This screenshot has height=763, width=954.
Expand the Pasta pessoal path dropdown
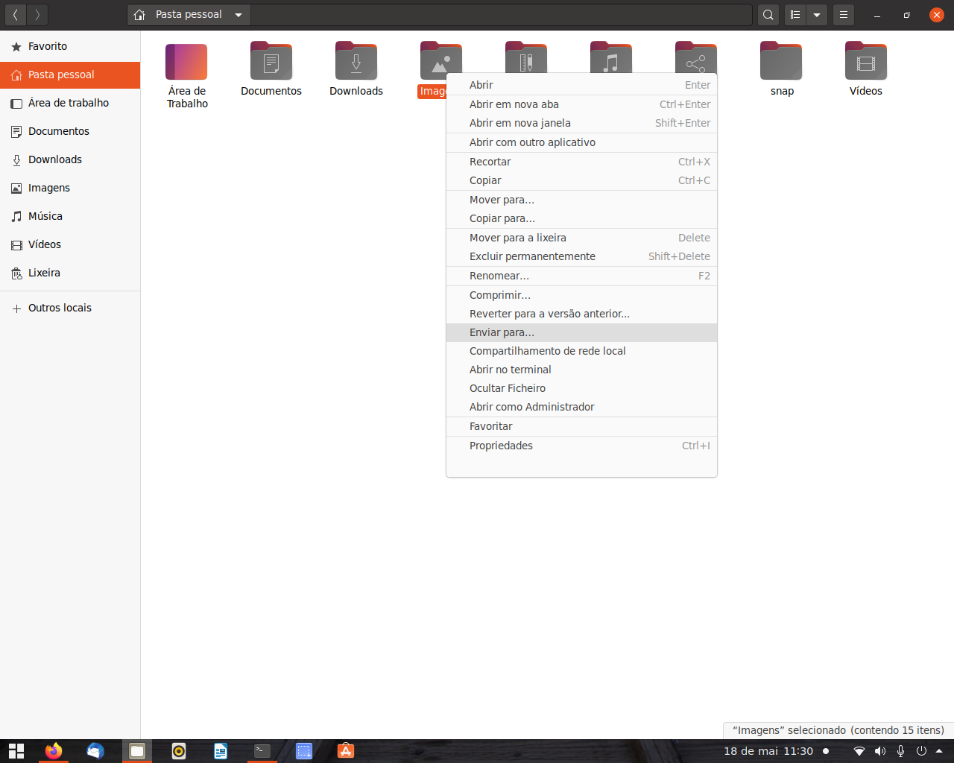(x=238, y=15)
